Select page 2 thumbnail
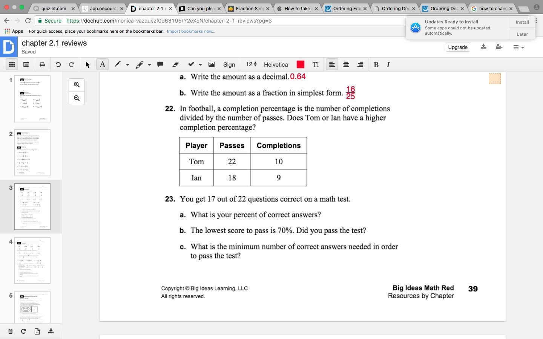The height and width of the screenshot is (339, 543). pos(32,153)
